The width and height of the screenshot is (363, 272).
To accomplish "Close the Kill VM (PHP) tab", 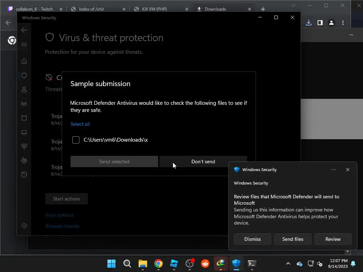I will click(187, 9).
